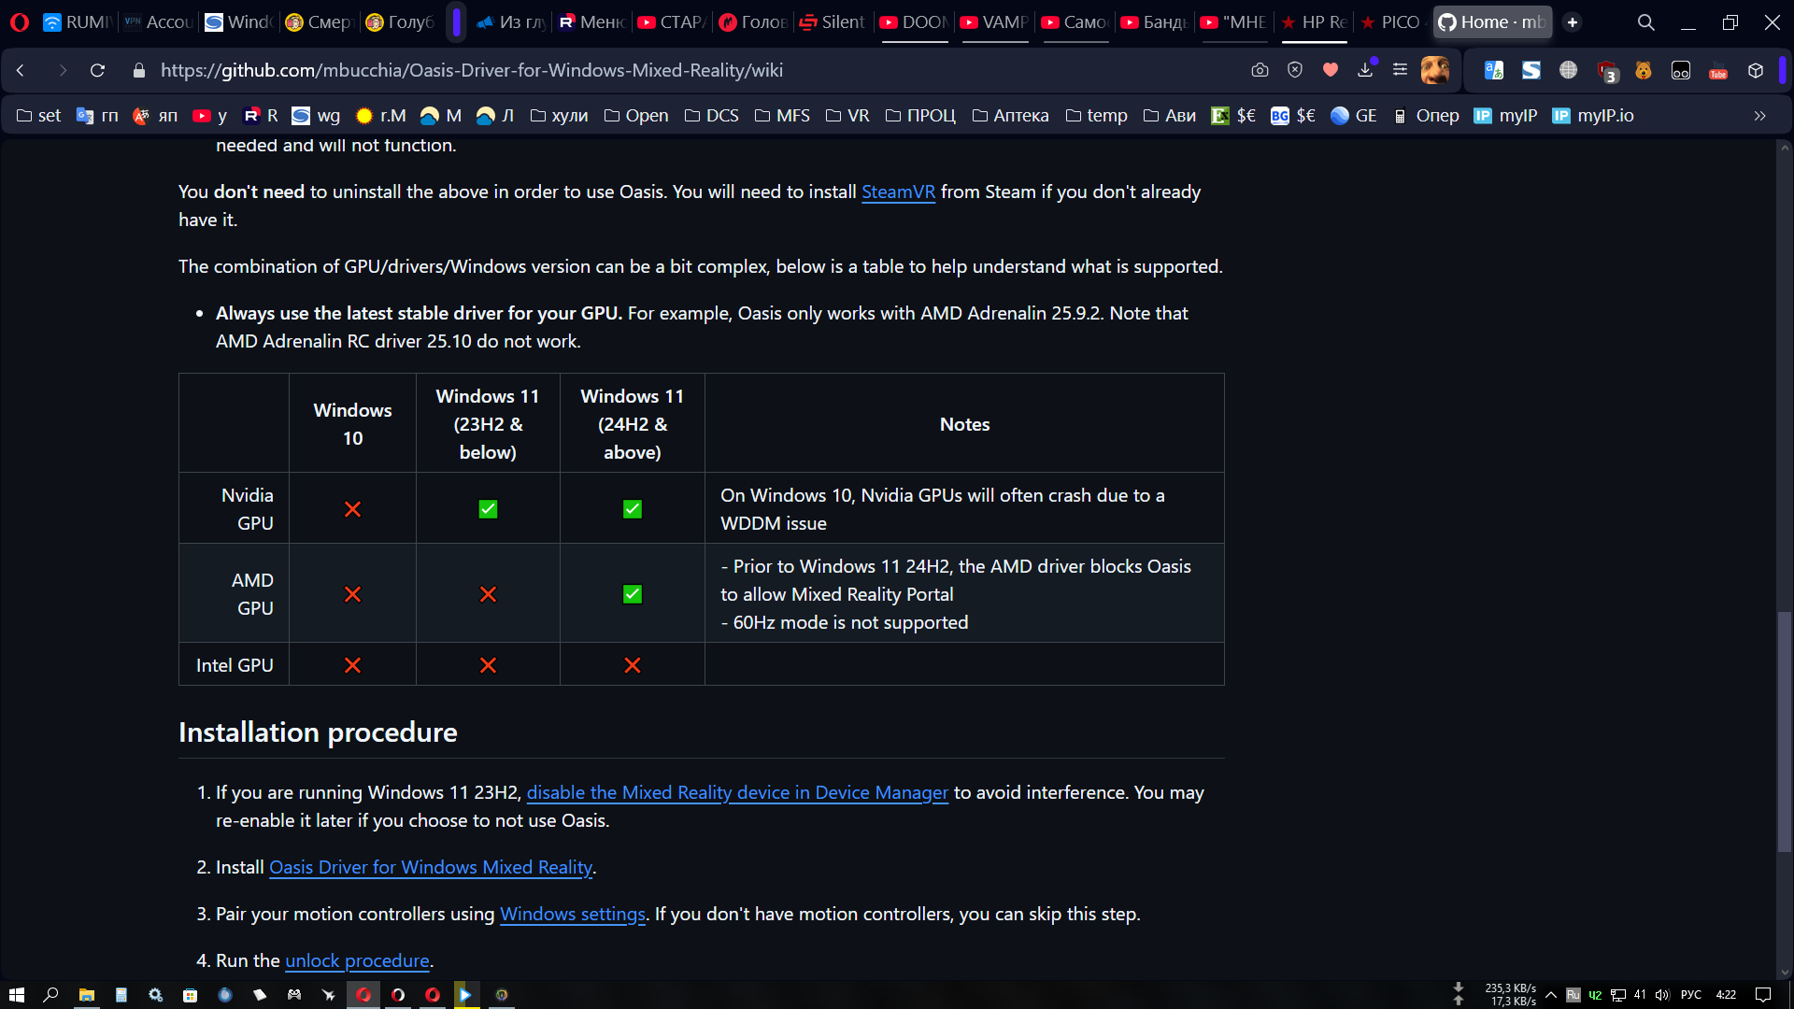Open the extensions cube icon
This screenshot has height=1009, width=1794.
1755,71
